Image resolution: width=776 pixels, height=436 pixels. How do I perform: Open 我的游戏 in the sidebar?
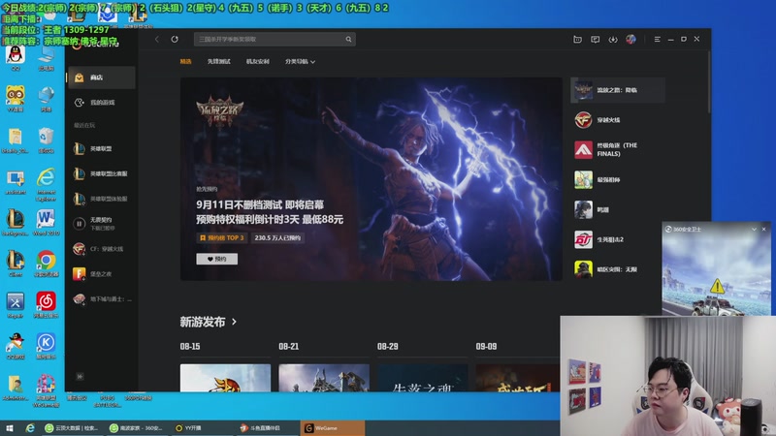point(102,103)
